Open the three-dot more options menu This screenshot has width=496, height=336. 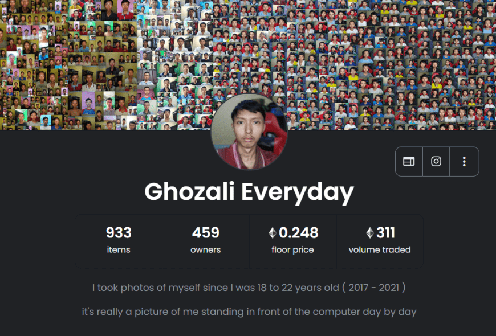[464, 162]
